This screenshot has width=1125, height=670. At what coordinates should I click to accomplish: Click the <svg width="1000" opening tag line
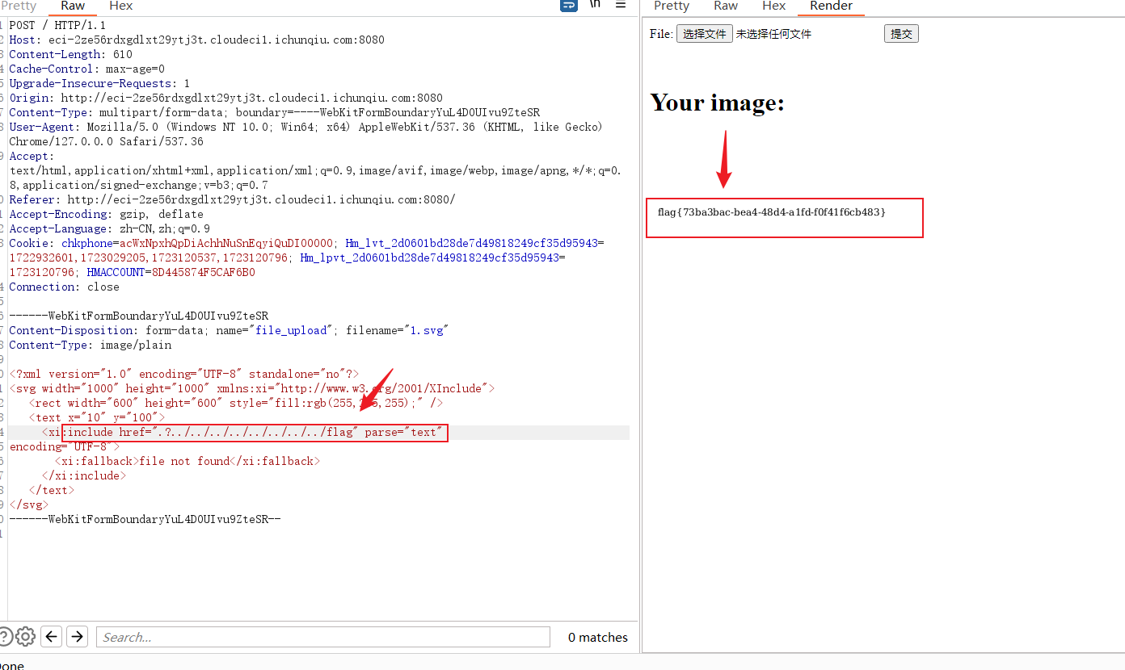(x=252, y=388)
